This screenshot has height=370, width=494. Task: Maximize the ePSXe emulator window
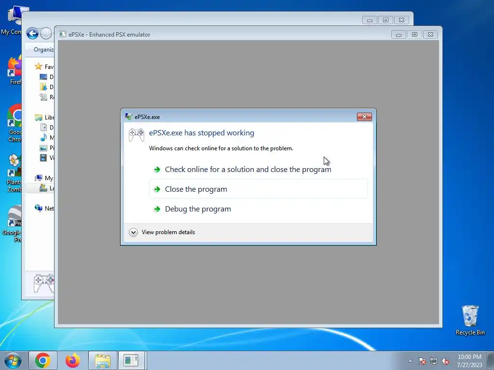coord(414,35)
